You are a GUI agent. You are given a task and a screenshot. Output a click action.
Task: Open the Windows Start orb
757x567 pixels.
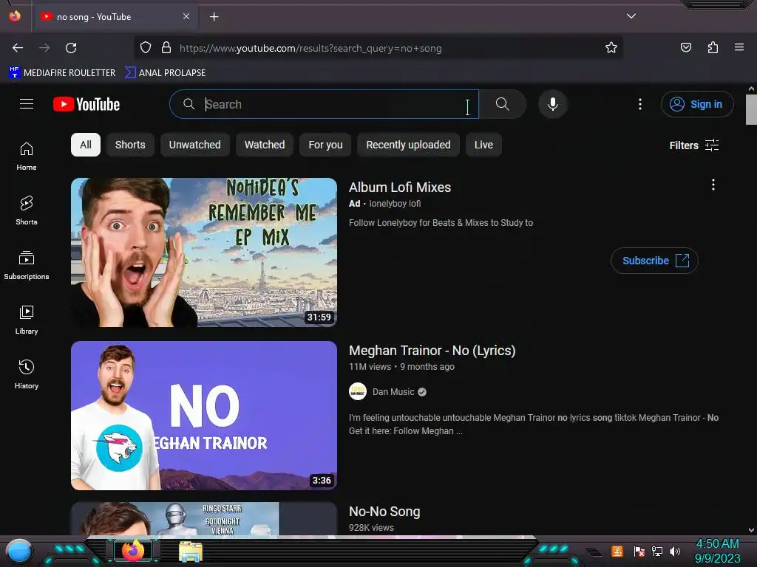(19, 551)
